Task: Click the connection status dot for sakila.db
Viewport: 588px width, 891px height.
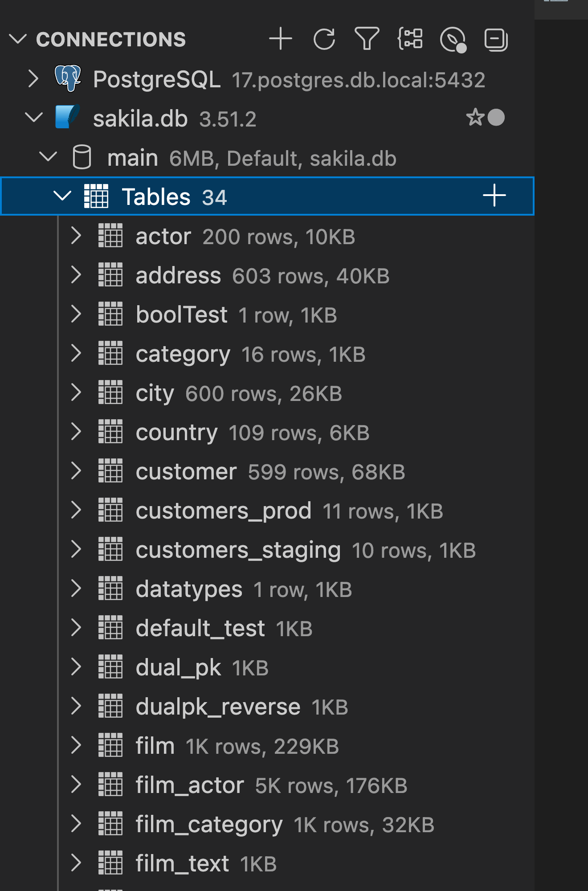Action: pos(495,118)
